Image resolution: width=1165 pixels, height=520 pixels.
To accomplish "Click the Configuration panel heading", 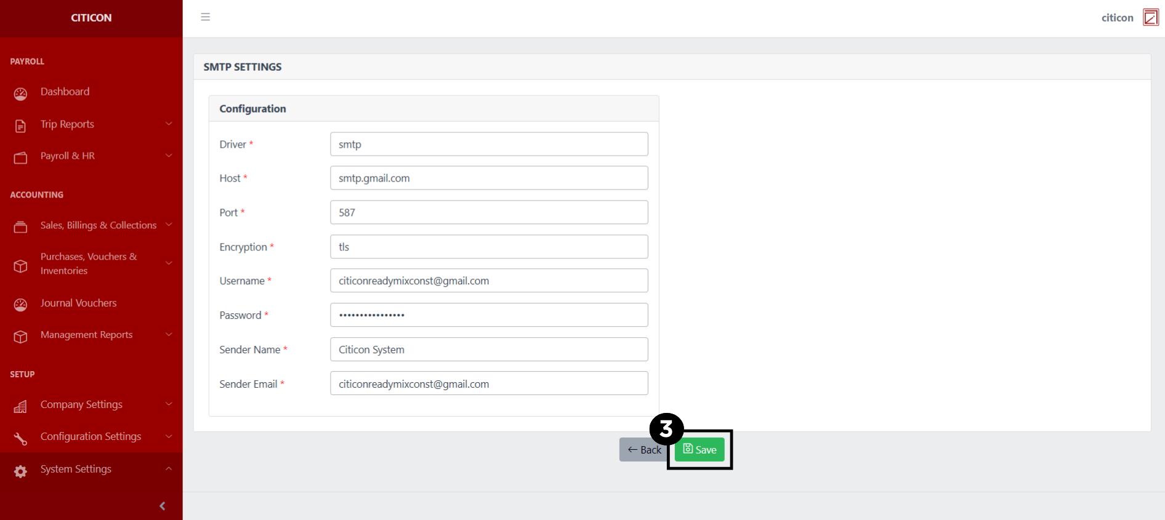I will click(252, 109).
